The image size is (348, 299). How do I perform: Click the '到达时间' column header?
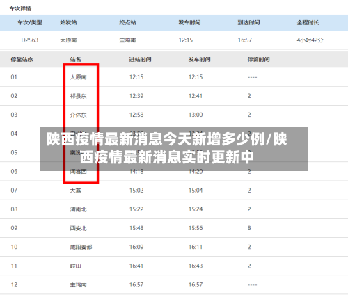point(248,22)
